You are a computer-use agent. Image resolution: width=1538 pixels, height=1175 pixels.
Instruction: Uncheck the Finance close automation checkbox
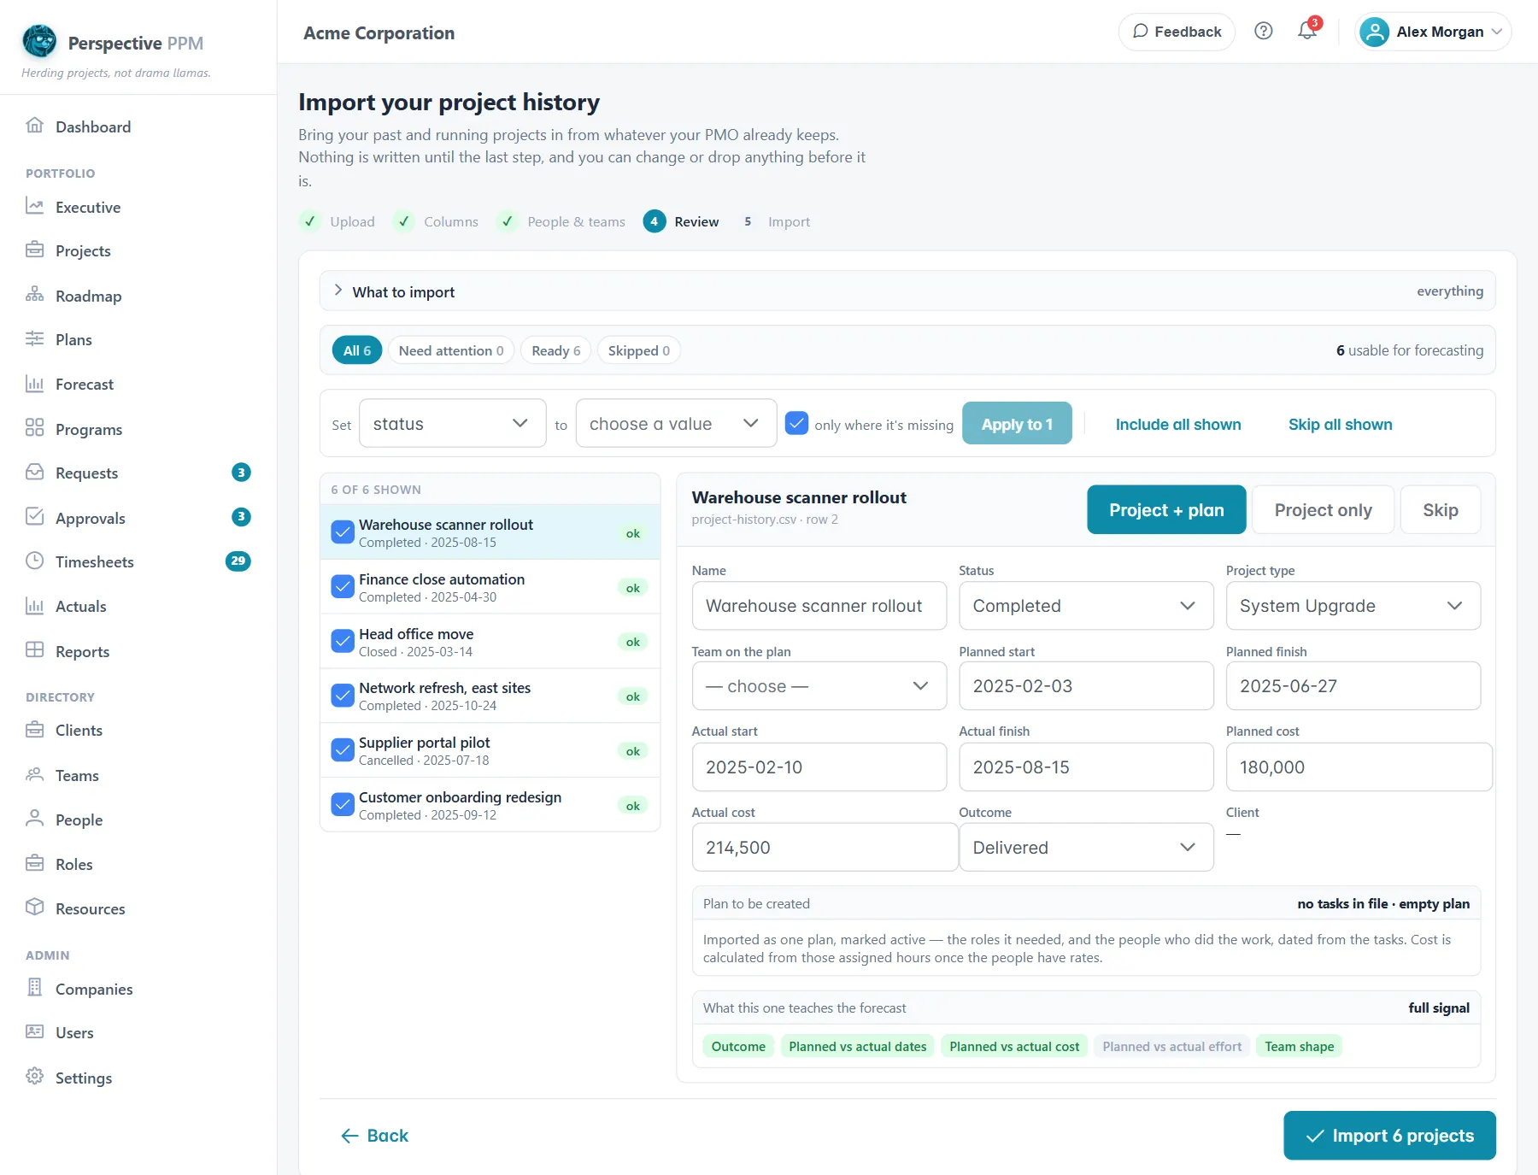tap(343, 587)
